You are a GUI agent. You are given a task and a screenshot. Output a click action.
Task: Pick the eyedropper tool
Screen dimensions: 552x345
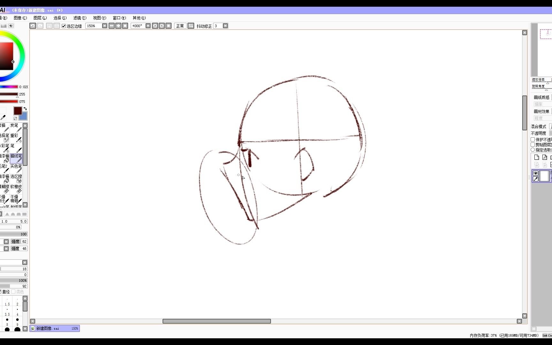3,117
